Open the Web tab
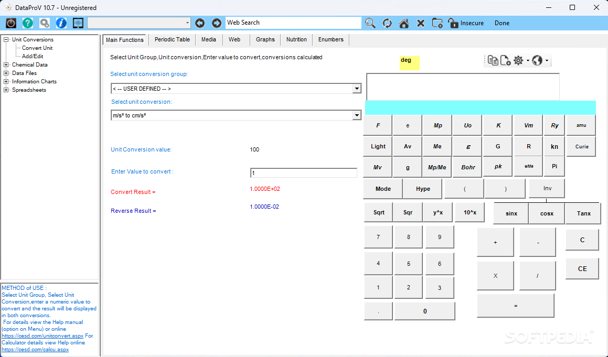 tap(234, 39)
